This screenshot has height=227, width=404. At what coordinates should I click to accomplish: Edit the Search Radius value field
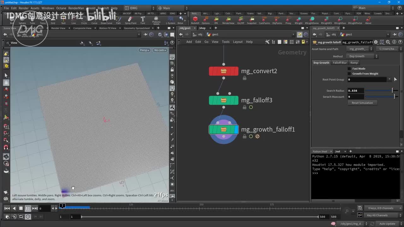coord(356,91)
